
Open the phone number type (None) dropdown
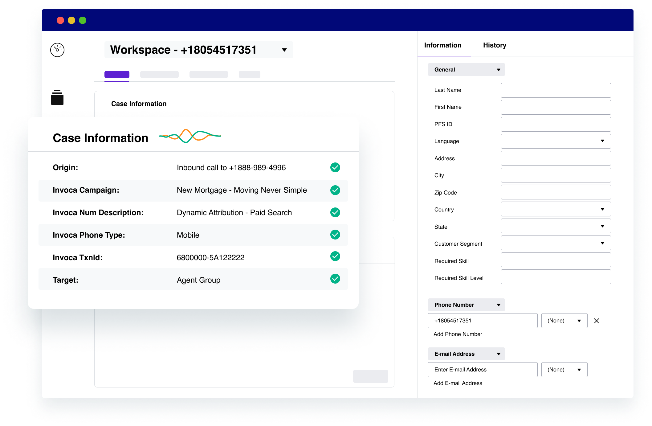(x=564, y=321)
